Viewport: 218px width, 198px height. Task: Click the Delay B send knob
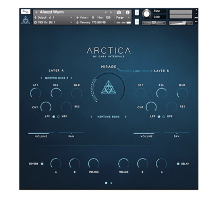[x=143, y=164]
